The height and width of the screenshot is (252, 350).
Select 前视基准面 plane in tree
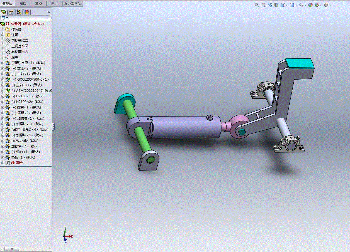20,40
